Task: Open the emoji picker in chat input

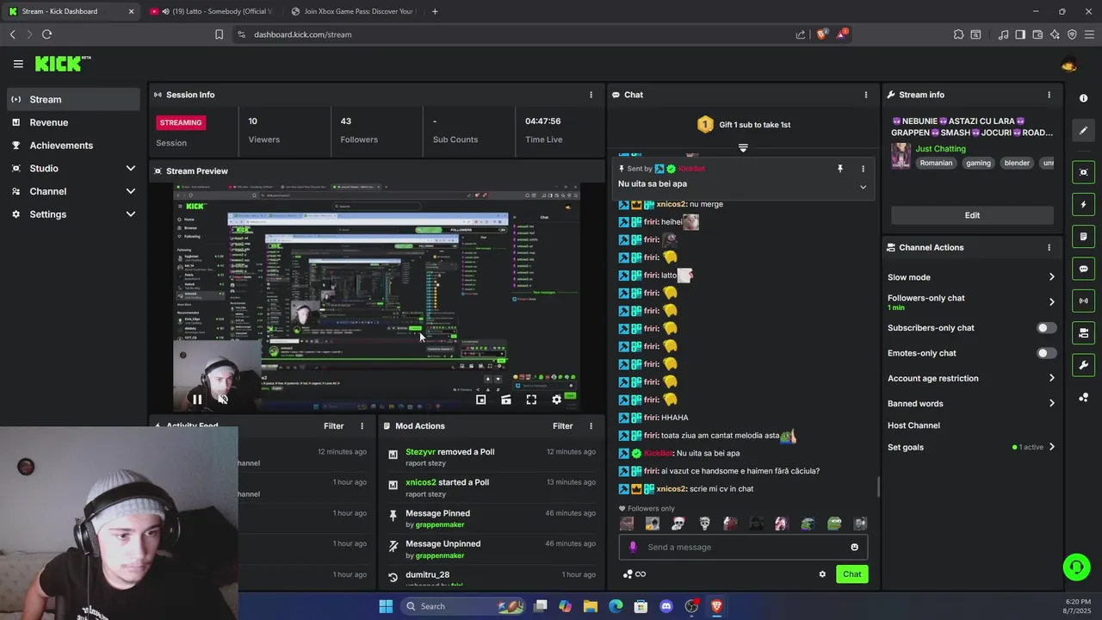Action: coord(854,547)
